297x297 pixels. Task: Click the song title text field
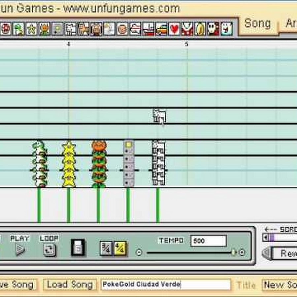point(166,284)
